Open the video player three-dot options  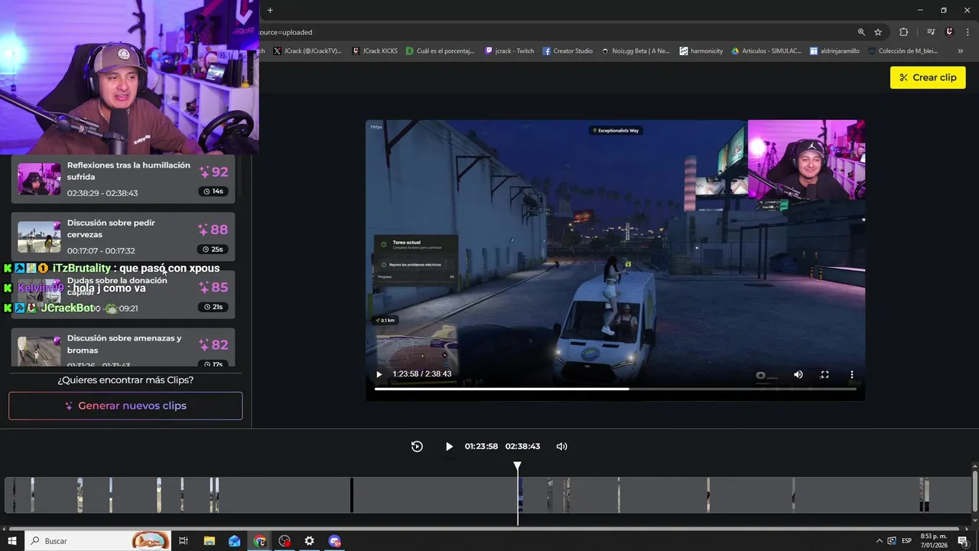click(851, 374)
